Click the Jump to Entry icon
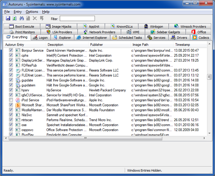 (42, 18)
